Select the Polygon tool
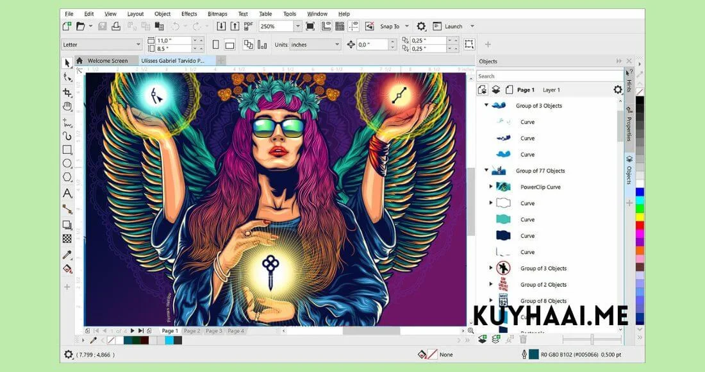Image resolution: width=705 pixels, height=372 pixels. click(67, 177)
